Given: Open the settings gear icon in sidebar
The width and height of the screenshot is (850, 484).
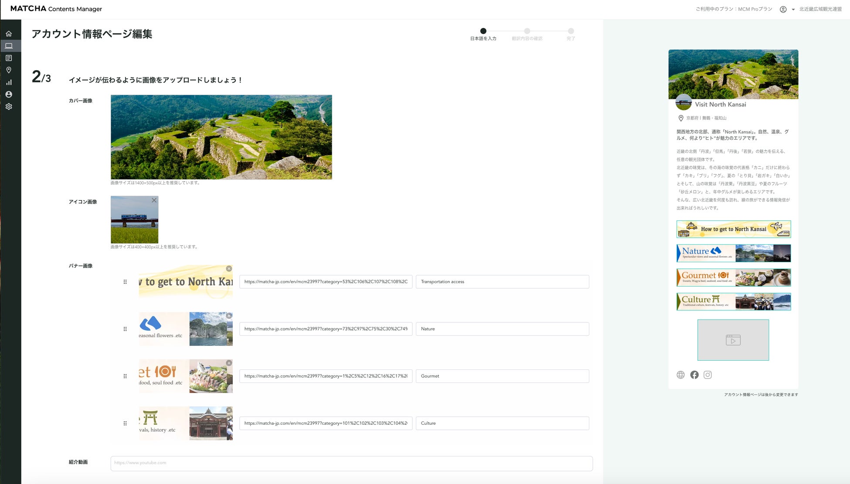Looking at the screenshot, I should 9,107.
